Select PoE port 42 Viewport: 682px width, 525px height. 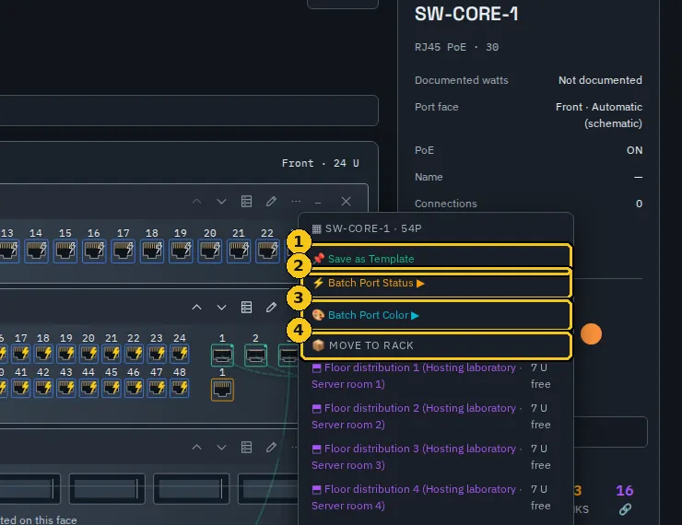click(43, 388)
